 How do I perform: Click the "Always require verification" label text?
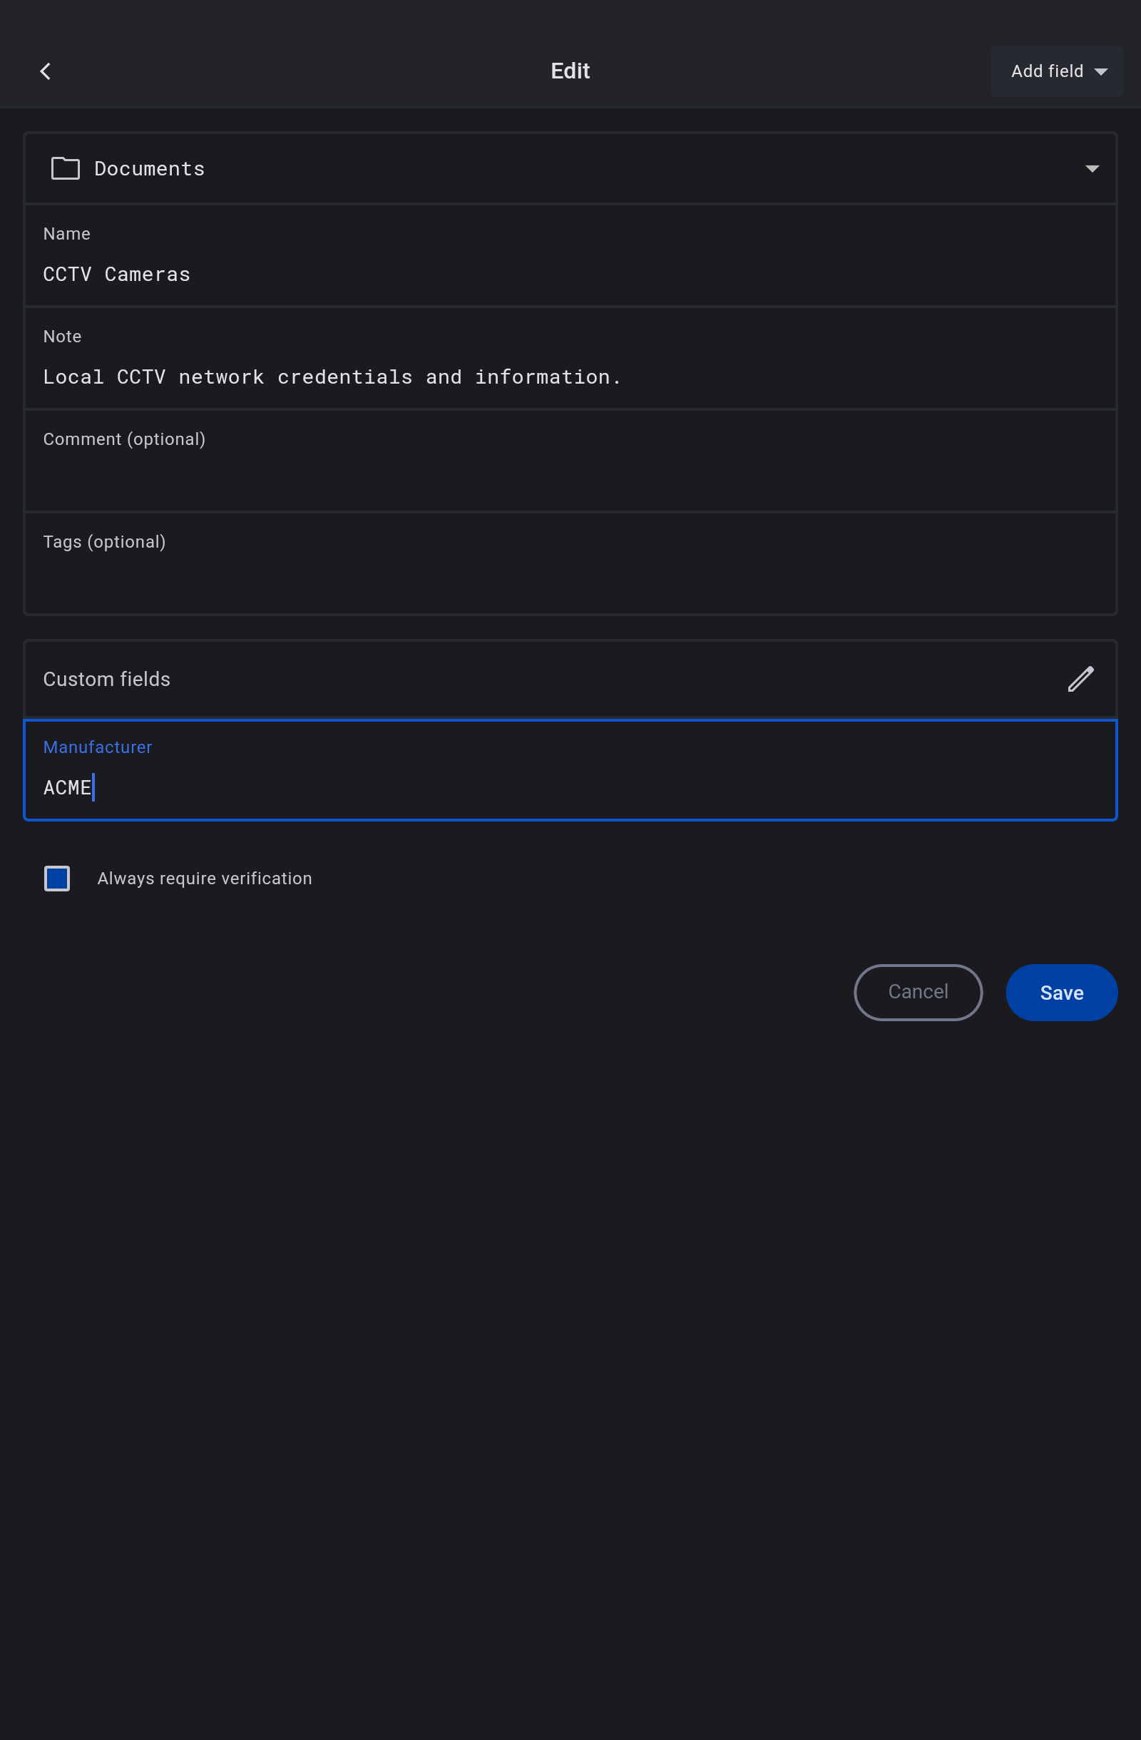pyautogui.click(x=204, y=878)
